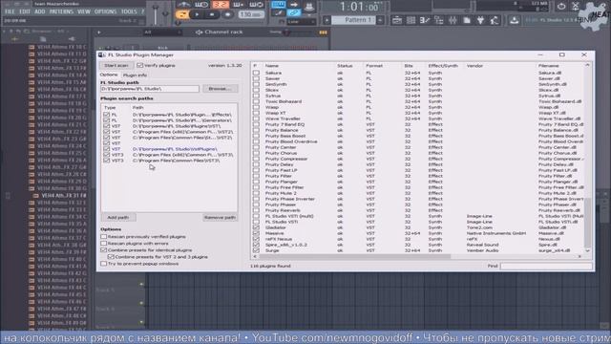
Task: Click the Add path button
Action: (118, 218)
